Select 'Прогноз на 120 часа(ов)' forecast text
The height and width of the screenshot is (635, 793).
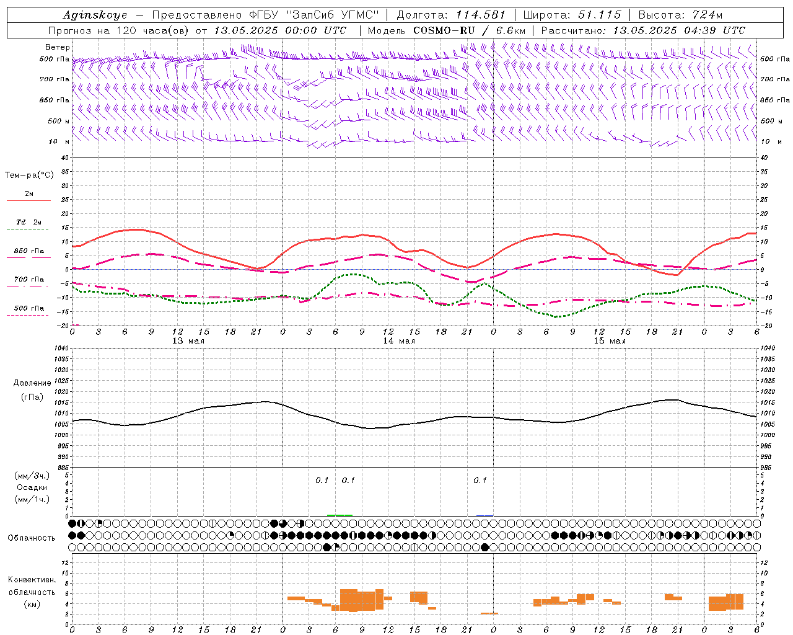120,30
